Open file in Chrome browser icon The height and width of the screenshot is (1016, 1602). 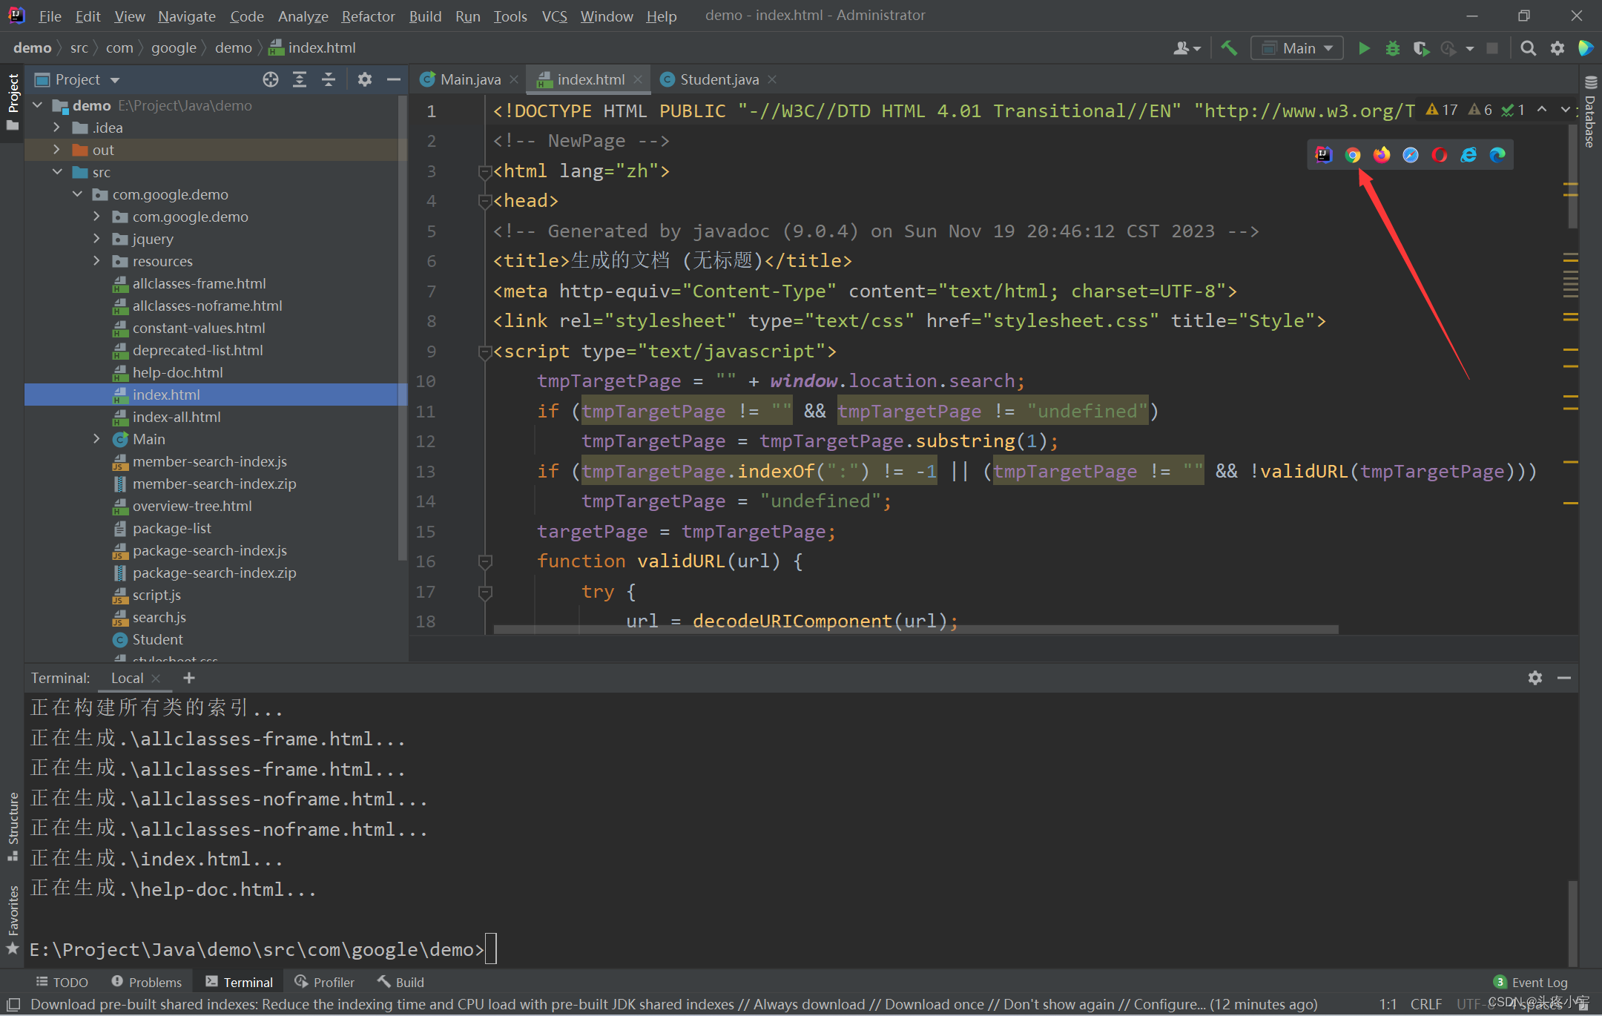(1352, 155)
